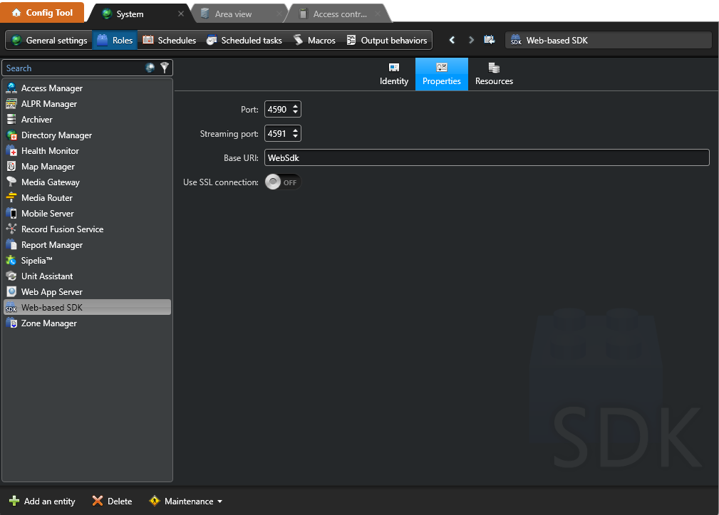This screenshot has width=719, height=515.
Task: Select Zone Manager in the roles list
Action: point(48,323)
